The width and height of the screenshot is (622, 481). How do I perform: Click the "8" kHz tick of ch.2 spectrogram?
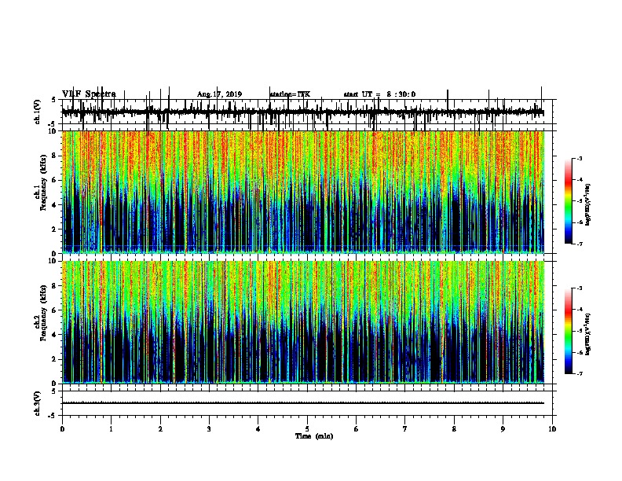(54, 286)
